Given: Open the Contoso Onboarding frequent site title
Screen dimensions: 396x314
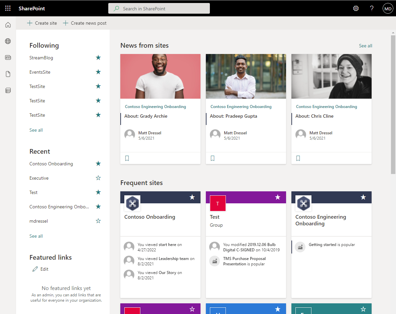Looking at the screenshot, I should click(x=149, y=217).
